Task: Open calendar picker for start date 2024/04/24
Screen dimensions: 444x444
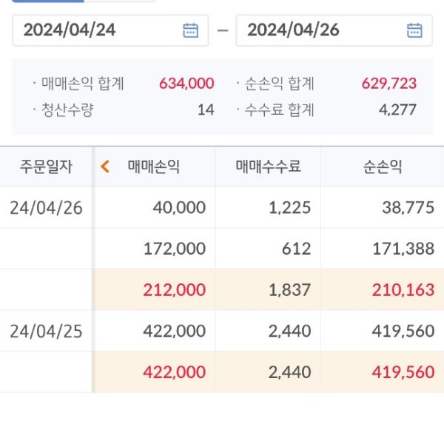Action: point(191,30)
